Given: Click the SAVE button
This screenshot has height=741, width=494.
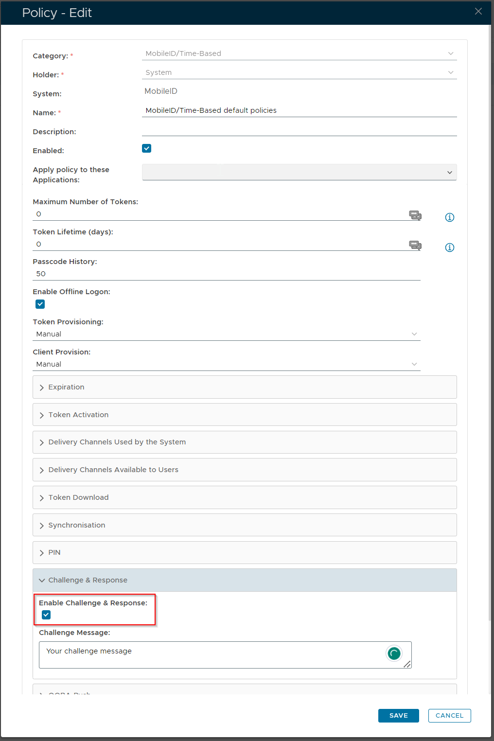Looking at the screenshot, I should tap(398, 716).
